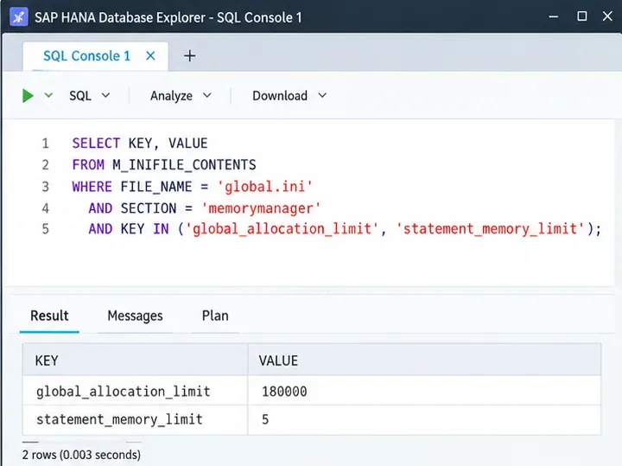Select the value cell showing 5
622x466 pixels.
[424, 419]
